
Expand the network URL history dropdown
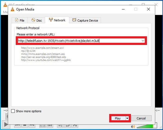click(x=143, y=41)
